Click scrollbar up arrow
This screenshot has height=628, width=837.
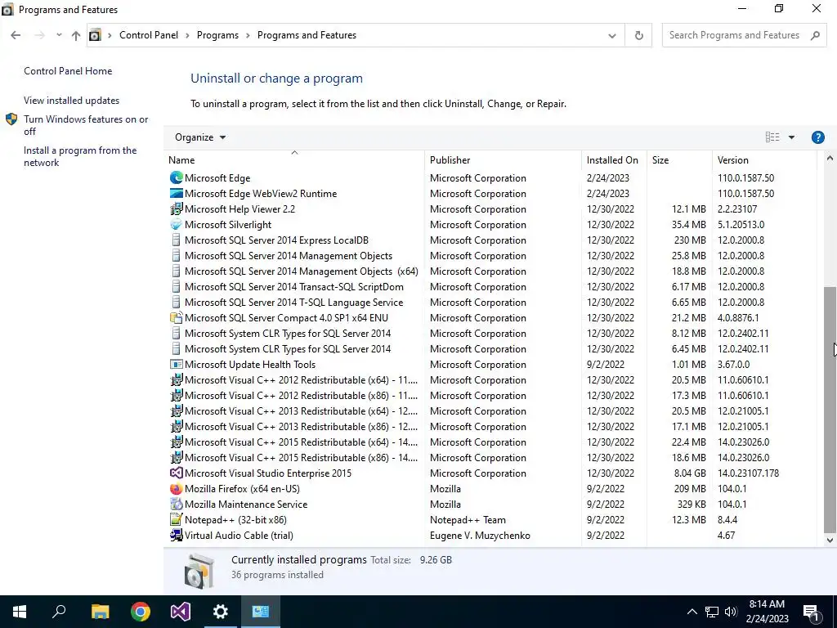coord(830,158)
